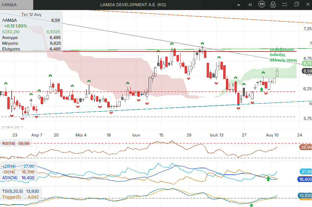Click the ΛΑΜΔΑ symbol input field
312x207 pixels.
(17, 5)
